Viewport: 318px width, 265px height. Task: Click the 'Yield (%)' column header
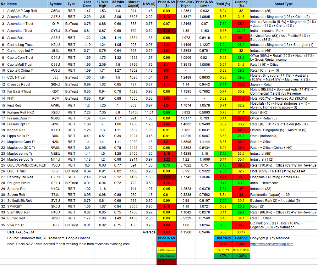click(223, 4)
